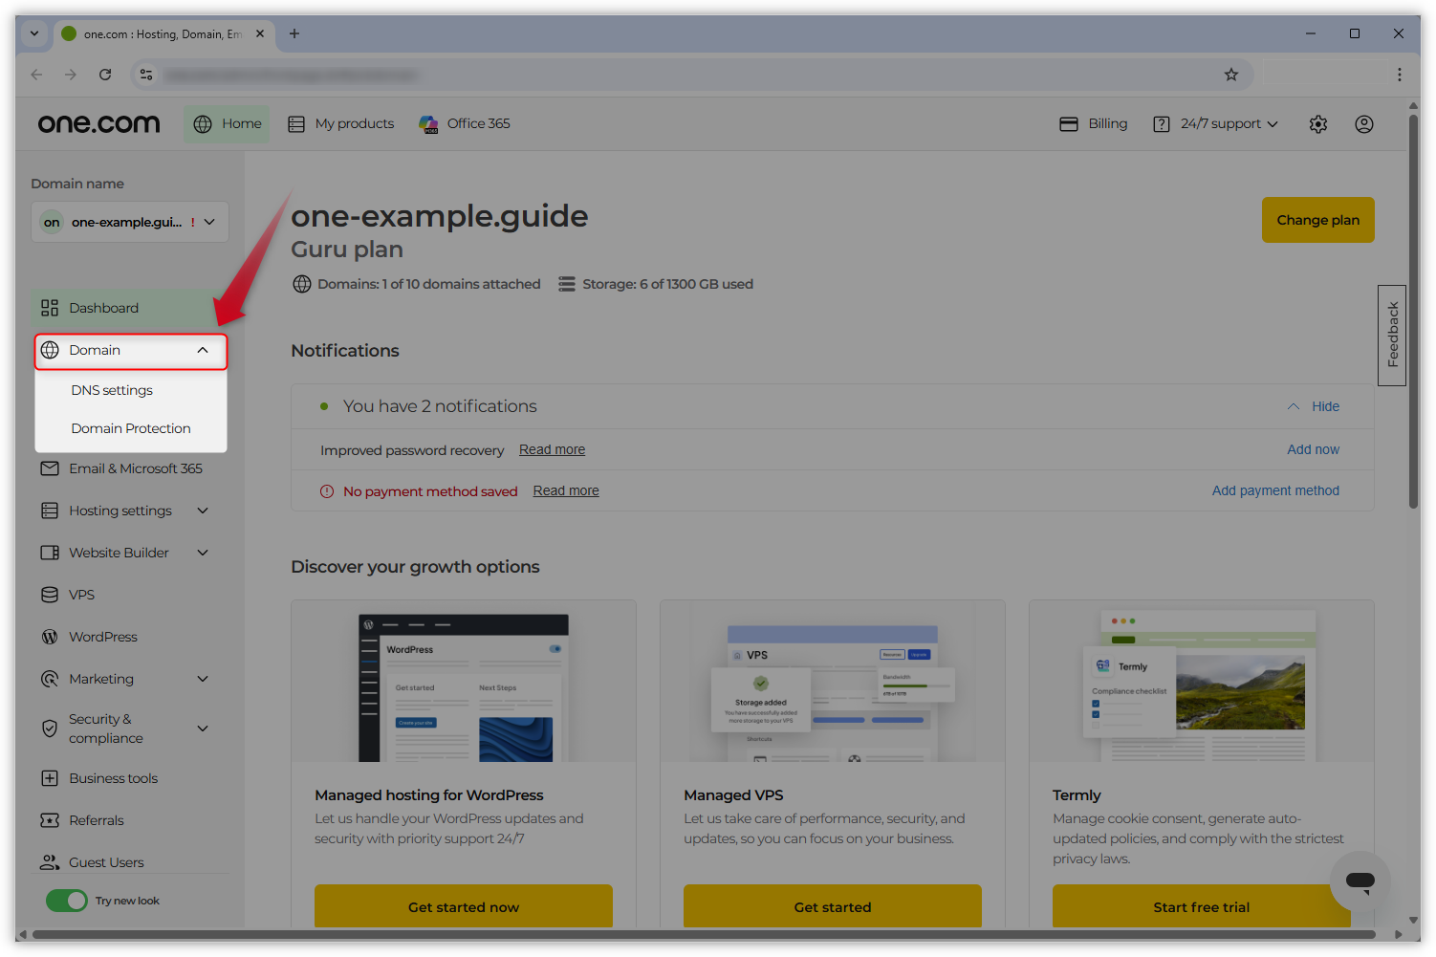
Task: Bookmark this page with the star icon
Action: pyautogui.click(x=1231, y=75)
